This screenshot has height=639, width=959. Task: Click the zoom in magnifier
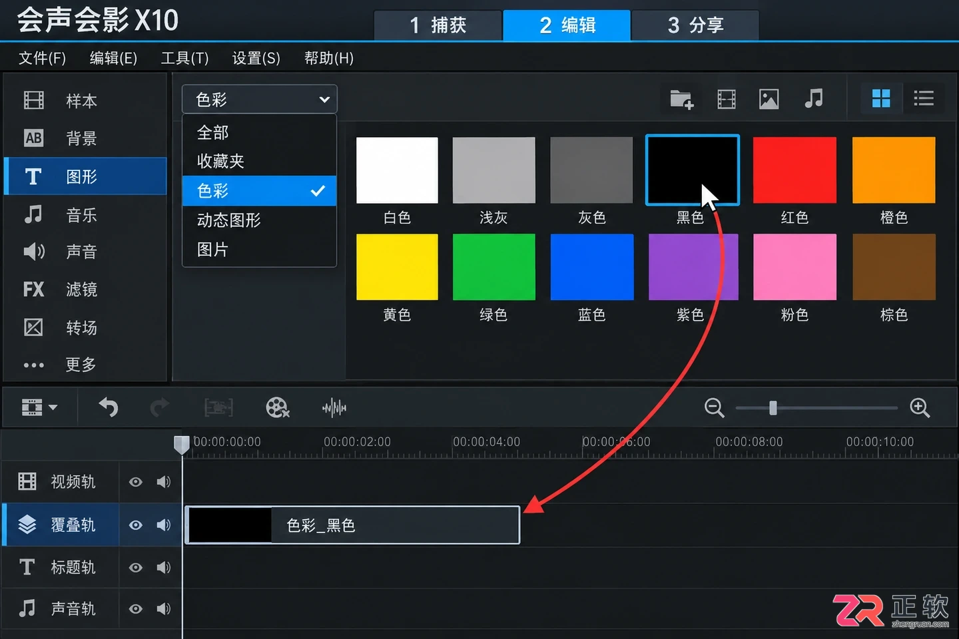920,407
